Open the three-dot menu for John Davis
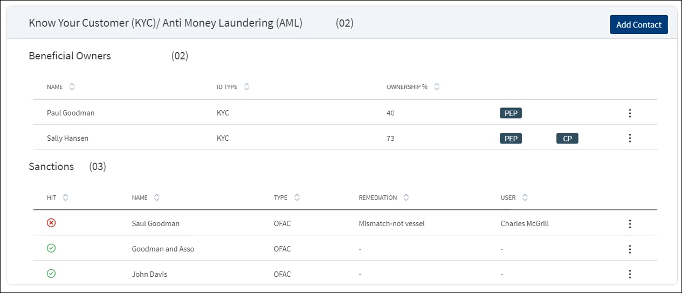This screenshot has width=682, height=293. click(x=630, y=274)
